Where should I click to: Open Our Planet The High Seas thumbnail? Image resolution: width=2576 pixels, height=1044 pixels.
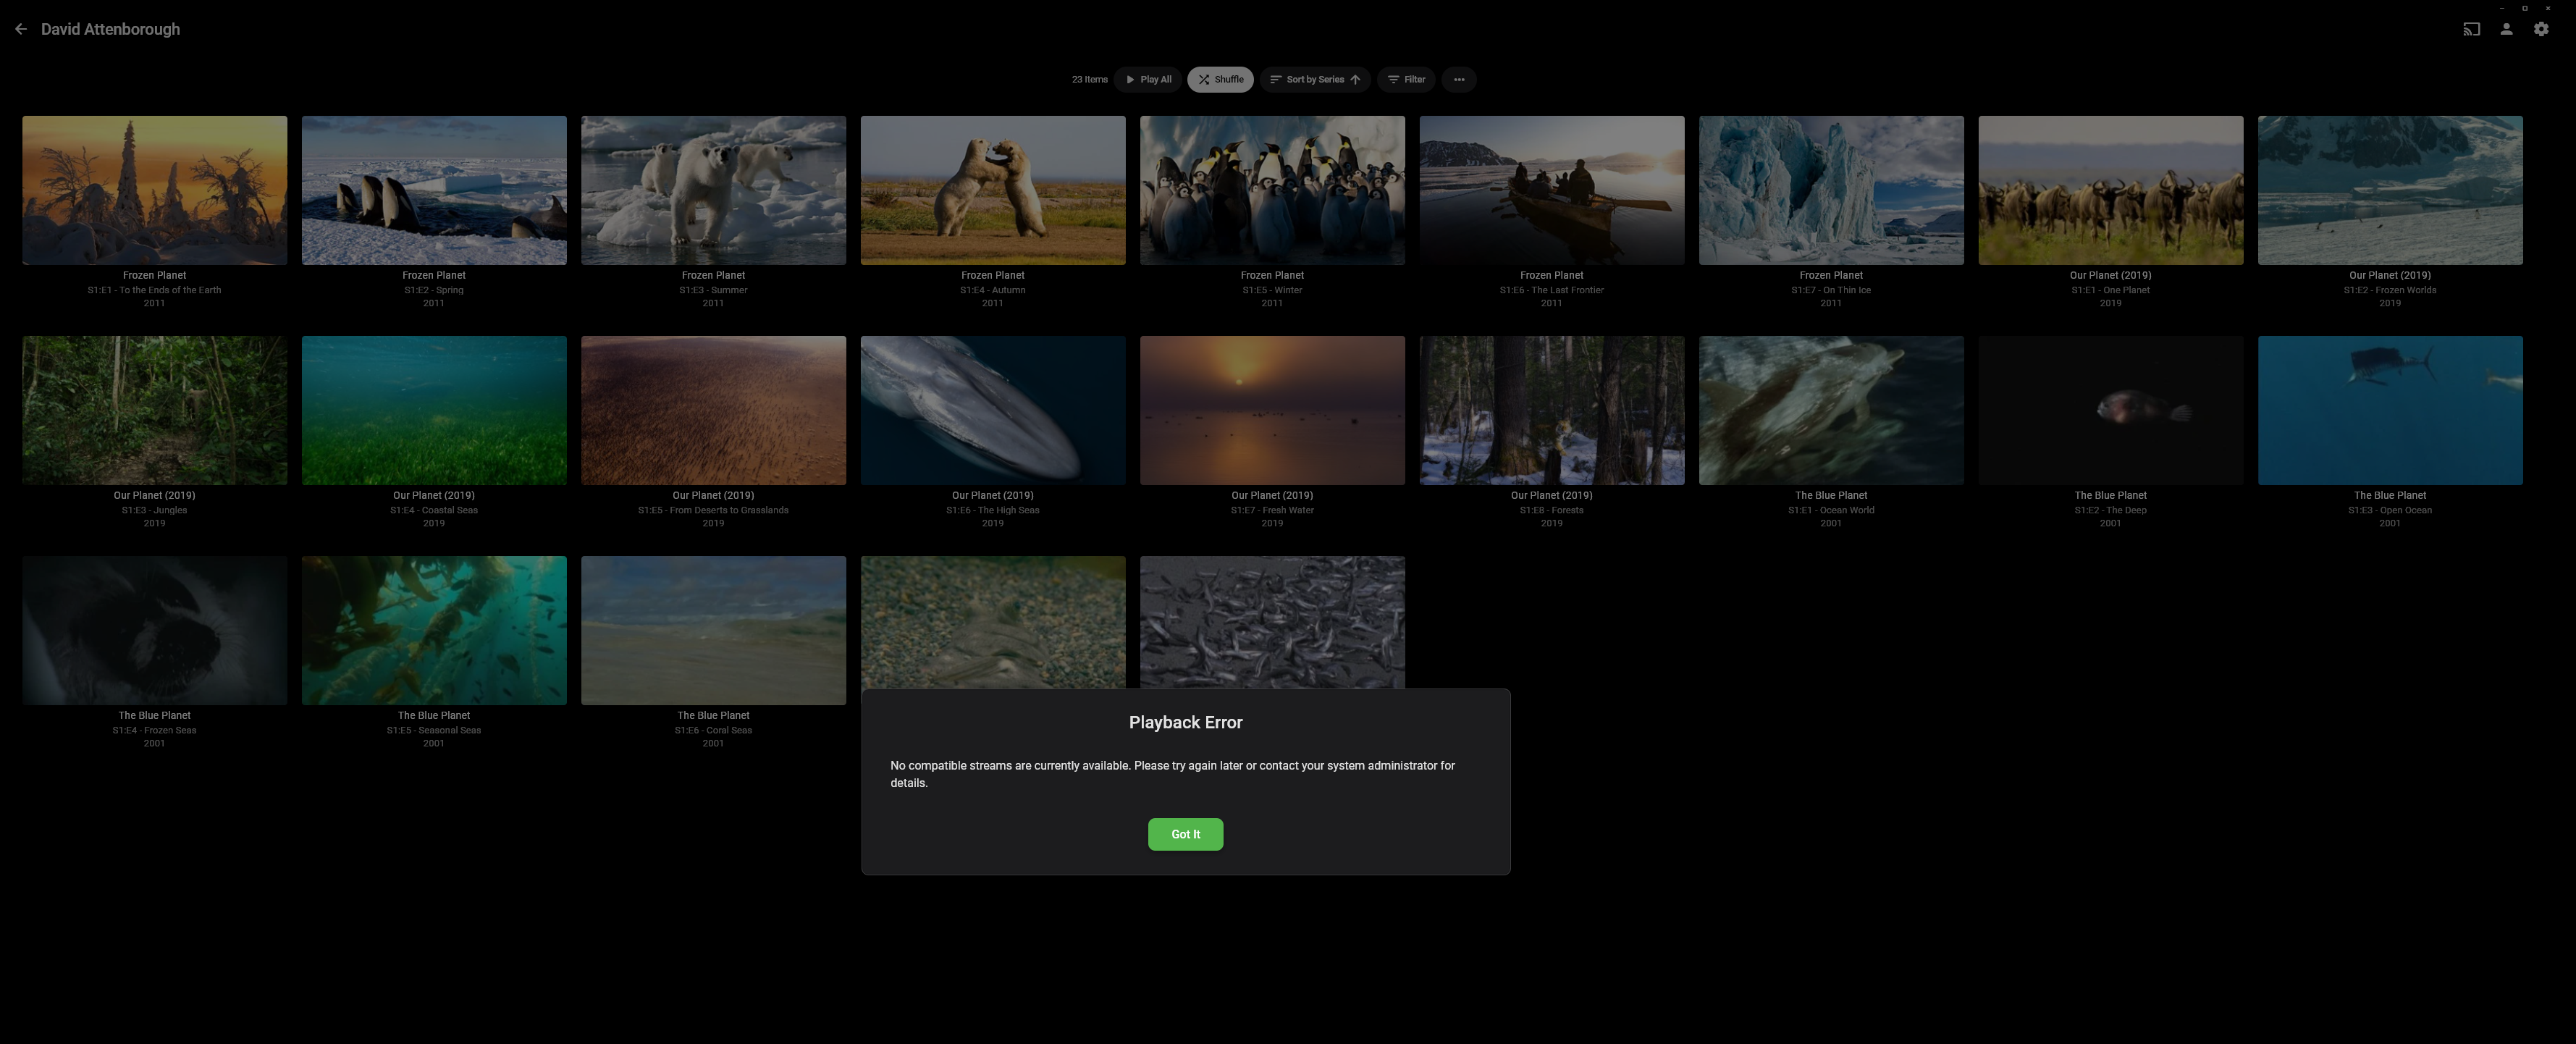pos(992,410)
